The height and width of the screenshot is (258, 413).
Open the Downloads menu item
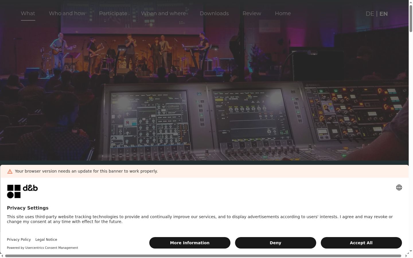point(214,13)
